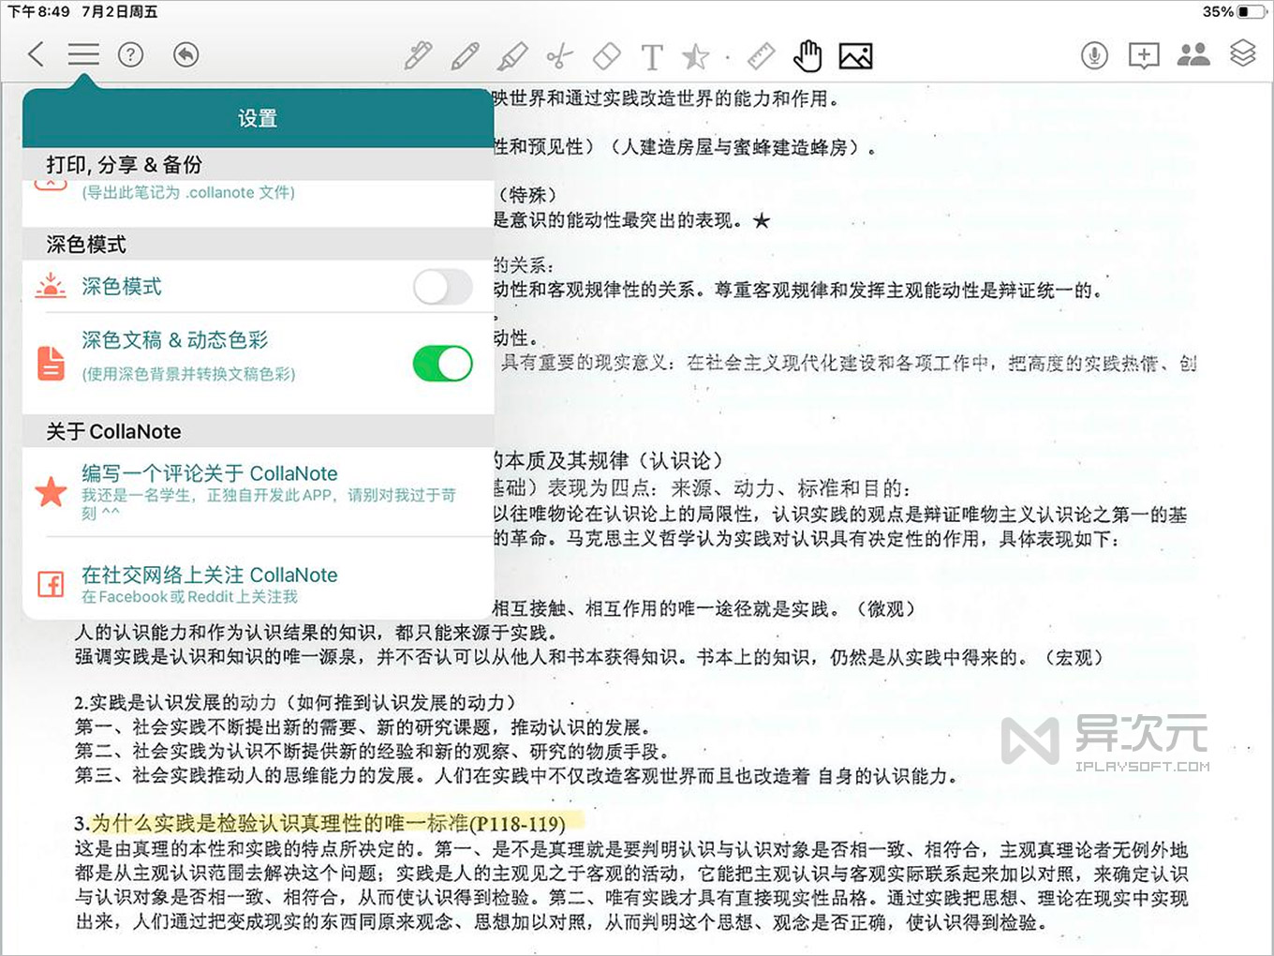This screenshot has width=1274, height=956.
Task: Open the collaboration people panel
Action: pos(1194,54)
